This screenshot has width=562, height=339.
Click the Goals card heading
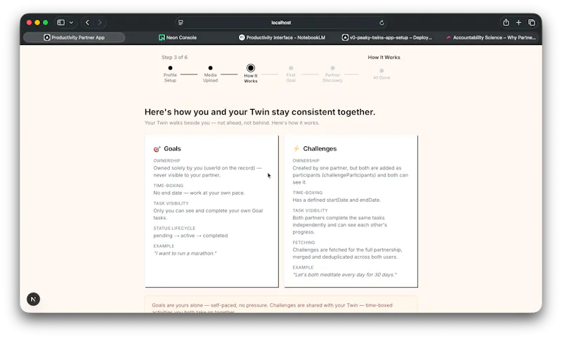coord(172,148)
